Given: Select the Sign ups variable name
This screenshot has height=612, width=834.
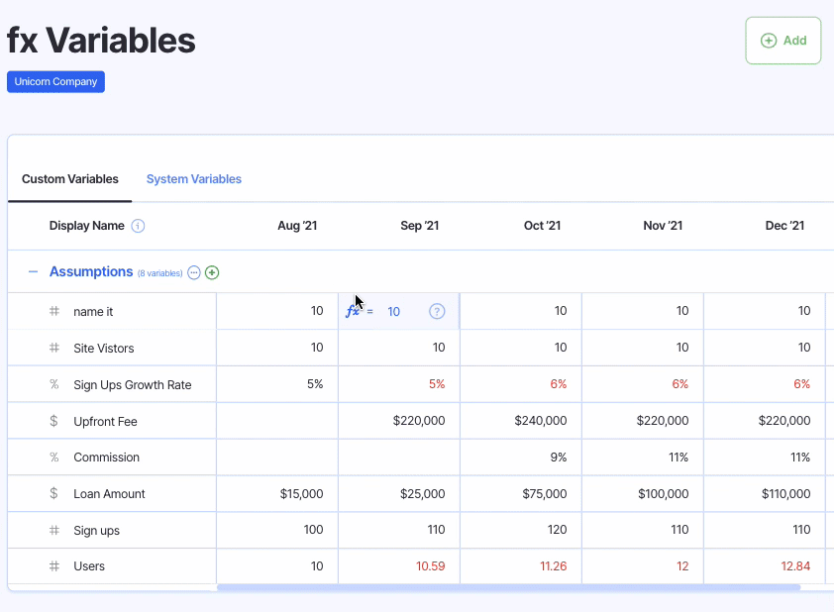Looking at the screenshot, I should point(97,531).
